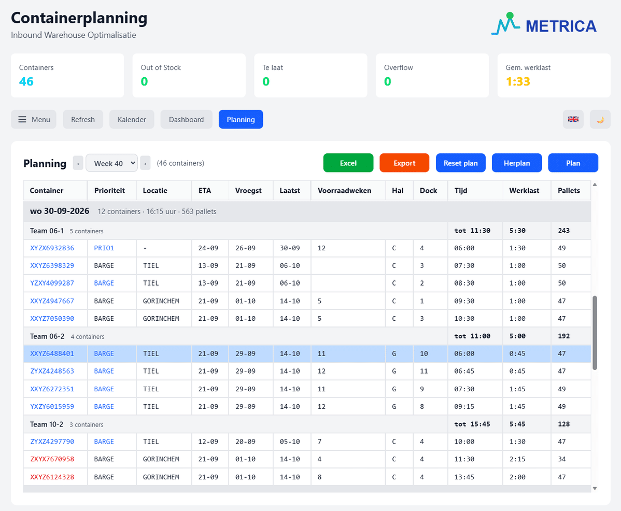Click the scrollbar down arrow
This screenshot has width=621, height=511.
595,488
